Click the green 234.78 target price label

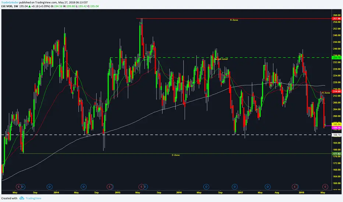point(337,58)
